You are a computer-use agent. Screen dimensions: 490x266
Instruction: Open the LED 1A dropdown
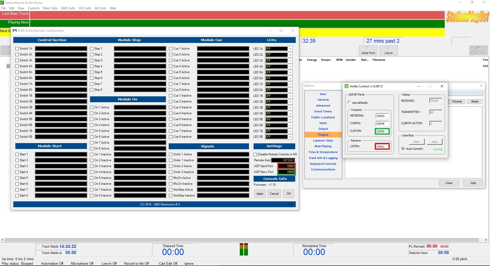tap(290, 49)
